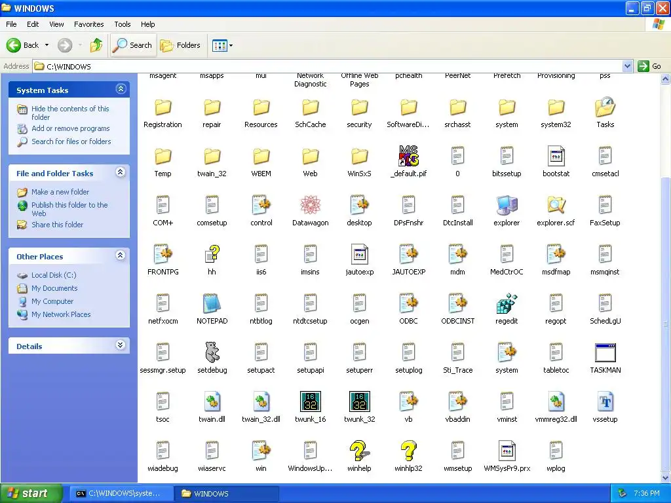
Task: Select the jautoexp file icon
Action: (360, 254)
